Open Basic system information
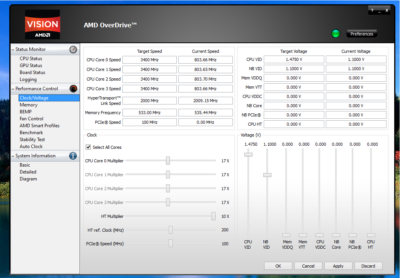 (25, 165)
